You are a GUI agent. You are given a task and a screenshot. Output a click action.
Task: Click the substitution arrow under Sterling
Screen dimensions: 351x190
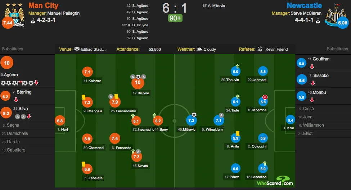(16, 99)
